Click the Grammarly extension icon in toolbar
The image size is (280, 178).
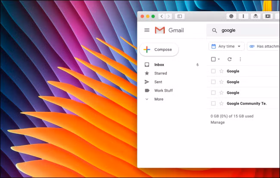tap(231, 16)
